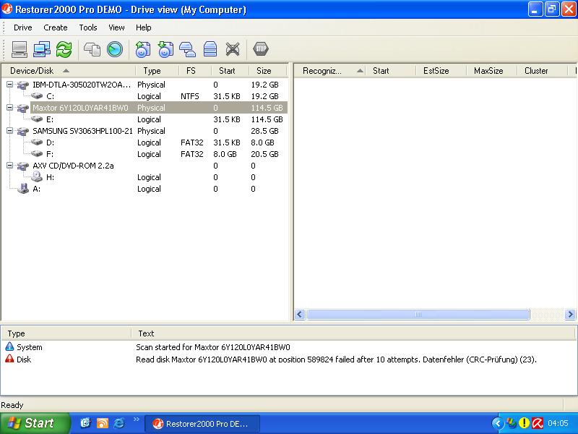Click the NTFS file system cell
Image resolution: width=578 pixels, height=434 pixels.
189,96
